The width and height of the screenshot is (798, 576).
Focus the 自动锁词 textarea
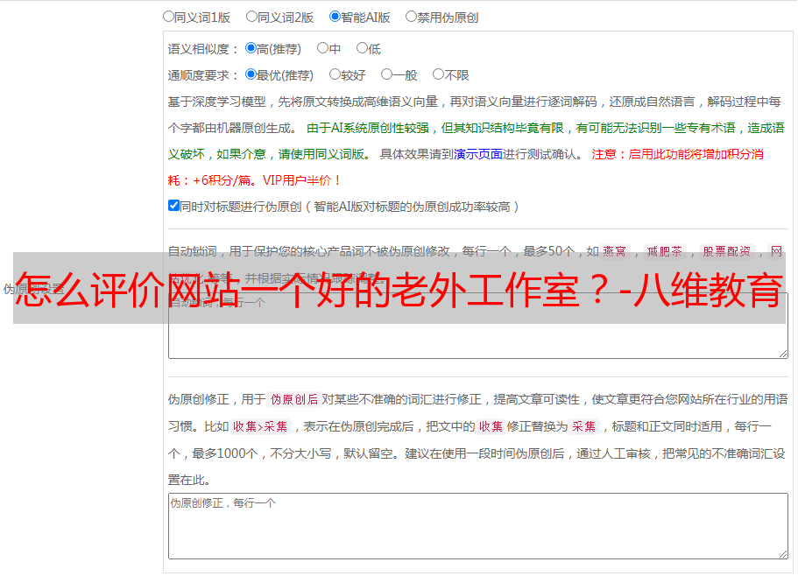point(478,326)
